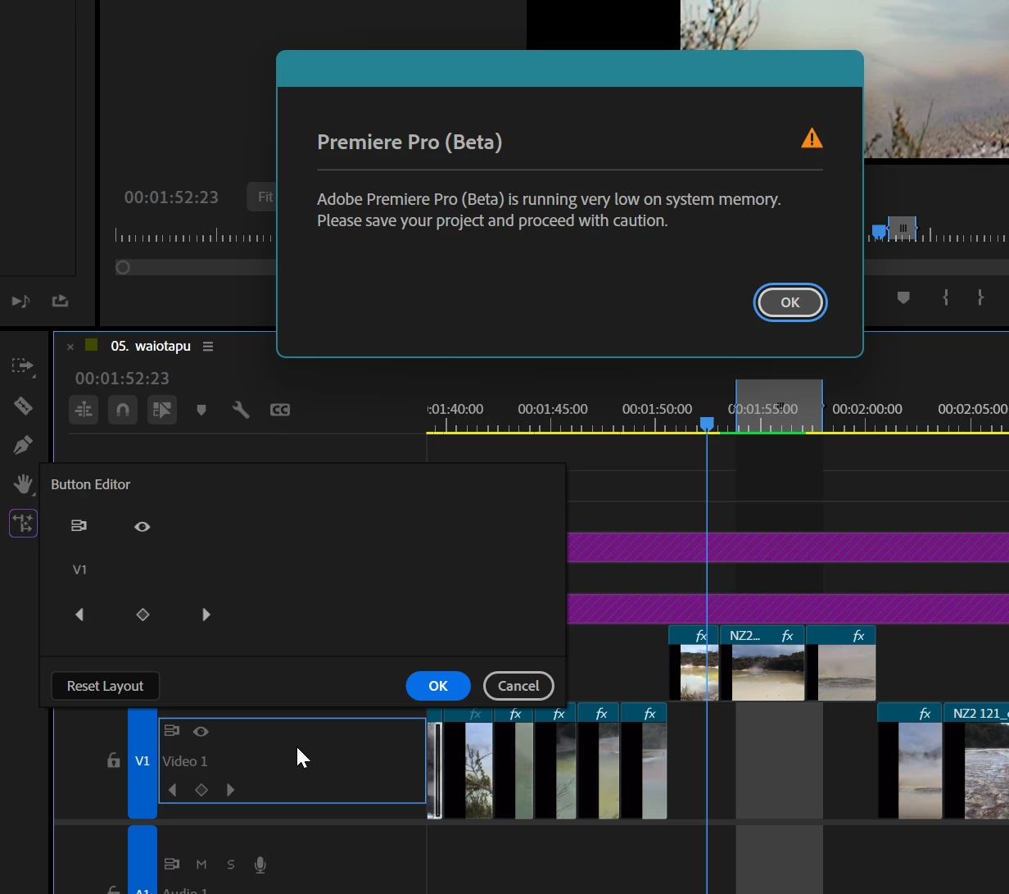
Task: Click play audio icon in left panel
Action: 21,301
